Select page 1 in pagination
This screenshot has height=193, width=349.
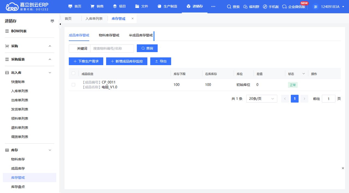point(295,99)
